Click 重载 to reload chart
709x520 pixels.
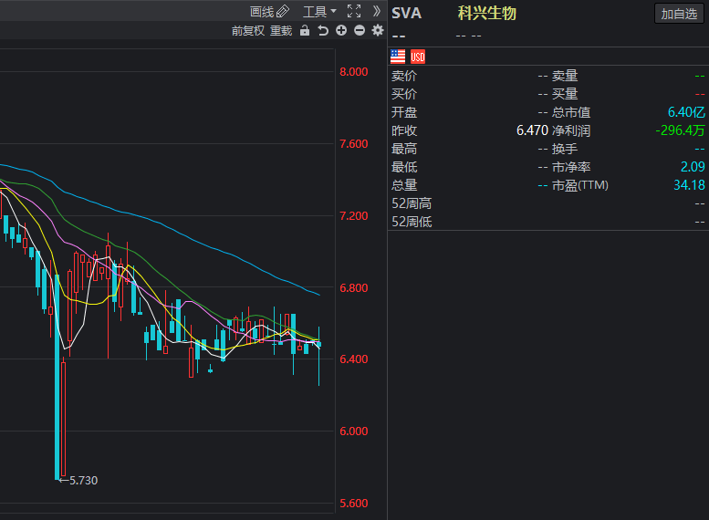coord(281,31)
